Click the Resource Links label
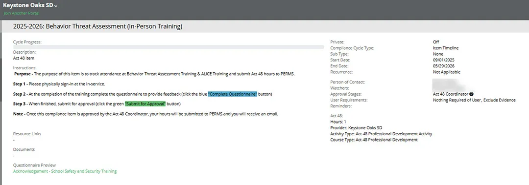 pyautogui.click(x=27, y=134)
